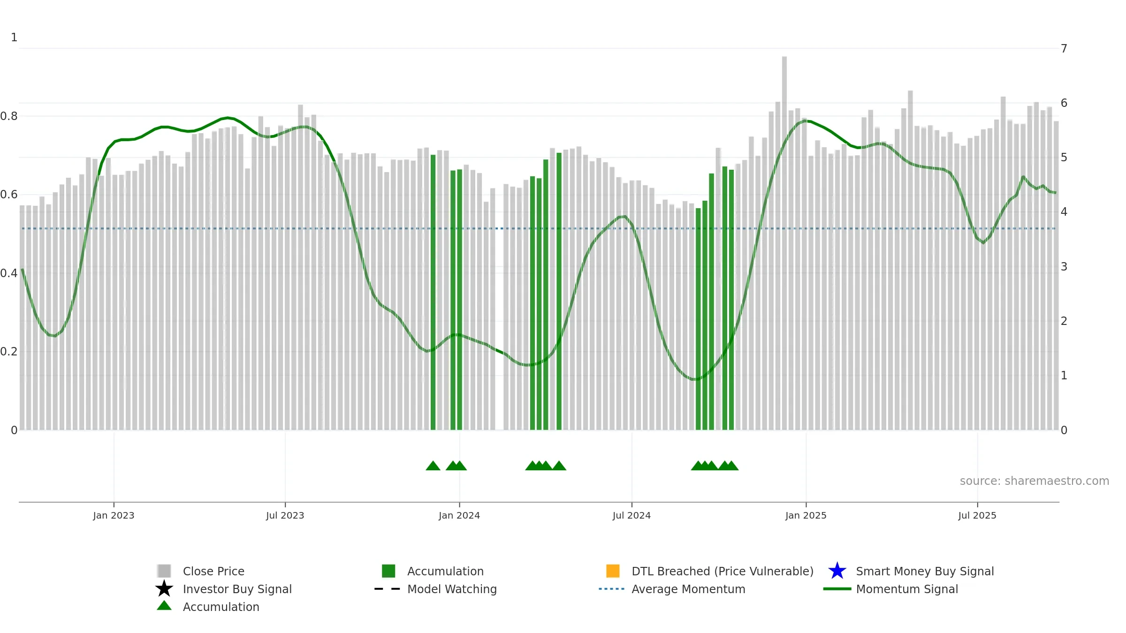Click the orange DTL Breached color swatch
This screenshot has height=633, width=1126.
(x=613, y=571)
